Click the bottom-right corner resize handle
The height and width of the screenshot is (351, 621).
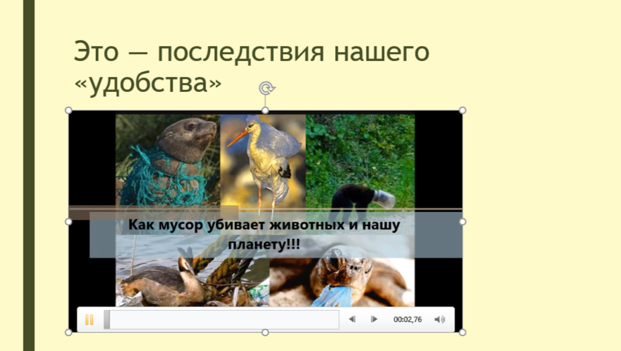[x=462, y=332]
